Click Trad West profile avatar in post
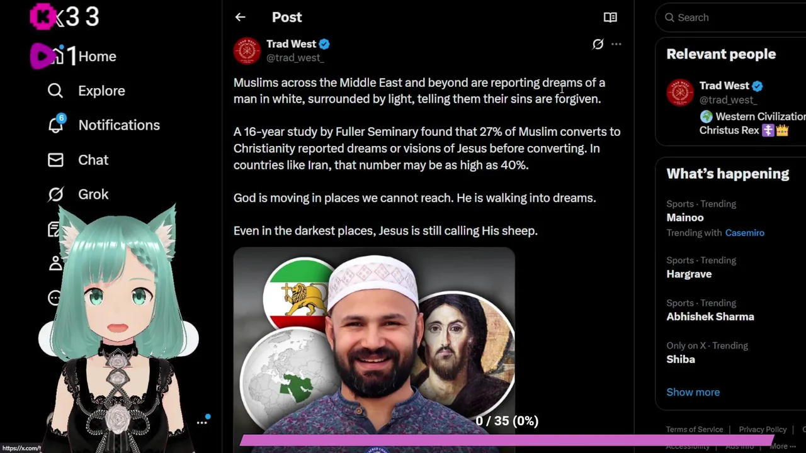Image resolution: width=806 pixels, height=453 pixels. [x=247, y=50]
